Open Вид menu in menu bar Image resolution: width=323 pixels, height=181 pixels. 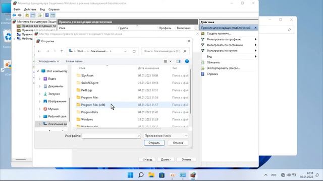tap(42, 9)
